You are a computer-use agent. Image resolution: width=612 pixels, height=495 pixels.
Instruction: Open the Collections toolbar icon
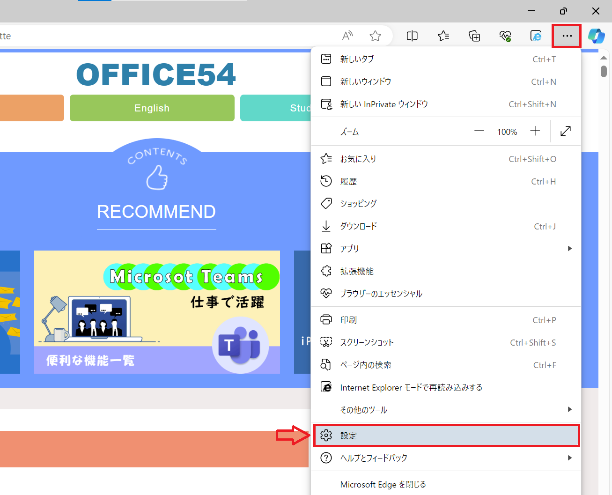coord(474,36)
